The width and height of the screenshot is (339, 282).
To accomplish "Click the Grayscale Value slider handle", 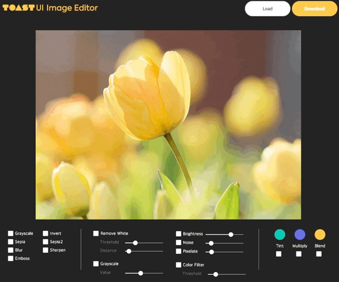I will pos(141,273).
